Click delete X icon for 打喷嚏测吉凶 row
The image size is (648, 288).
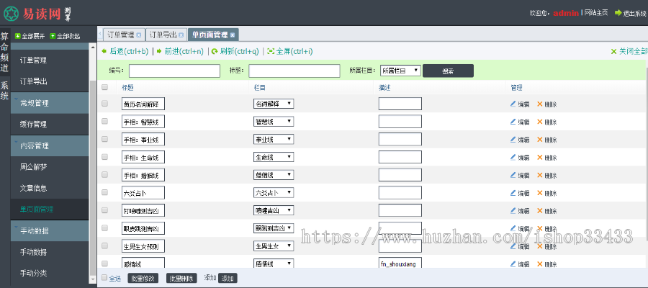(x=539, y=210)
